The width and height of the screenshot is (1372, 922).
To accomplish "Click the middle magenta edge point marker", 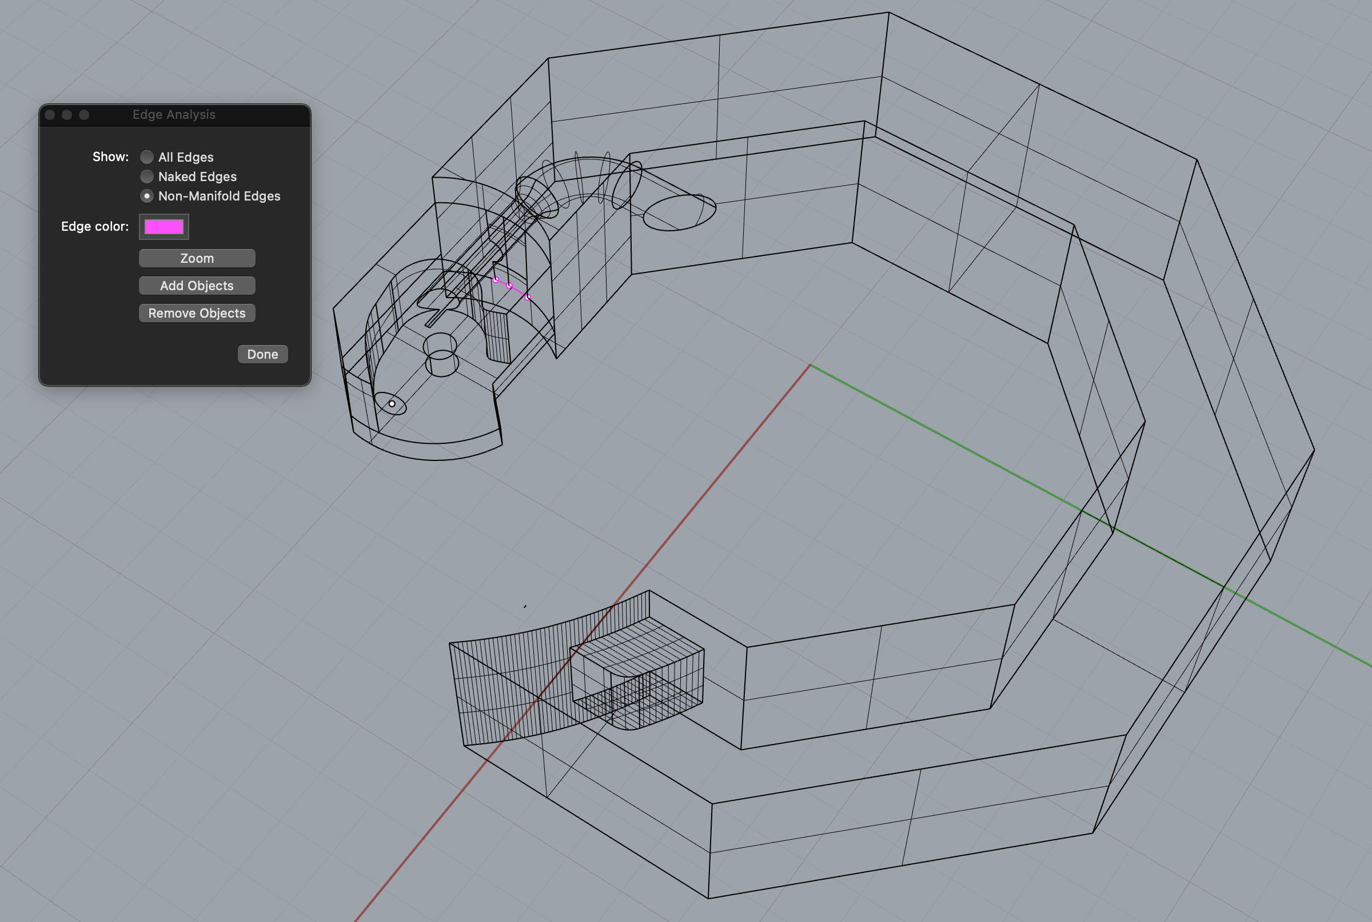I will pyautogui.click(x=509, y=286).
